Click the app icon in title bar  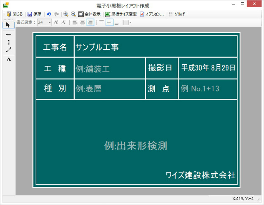pyautogui.click(x=6, y=5)
